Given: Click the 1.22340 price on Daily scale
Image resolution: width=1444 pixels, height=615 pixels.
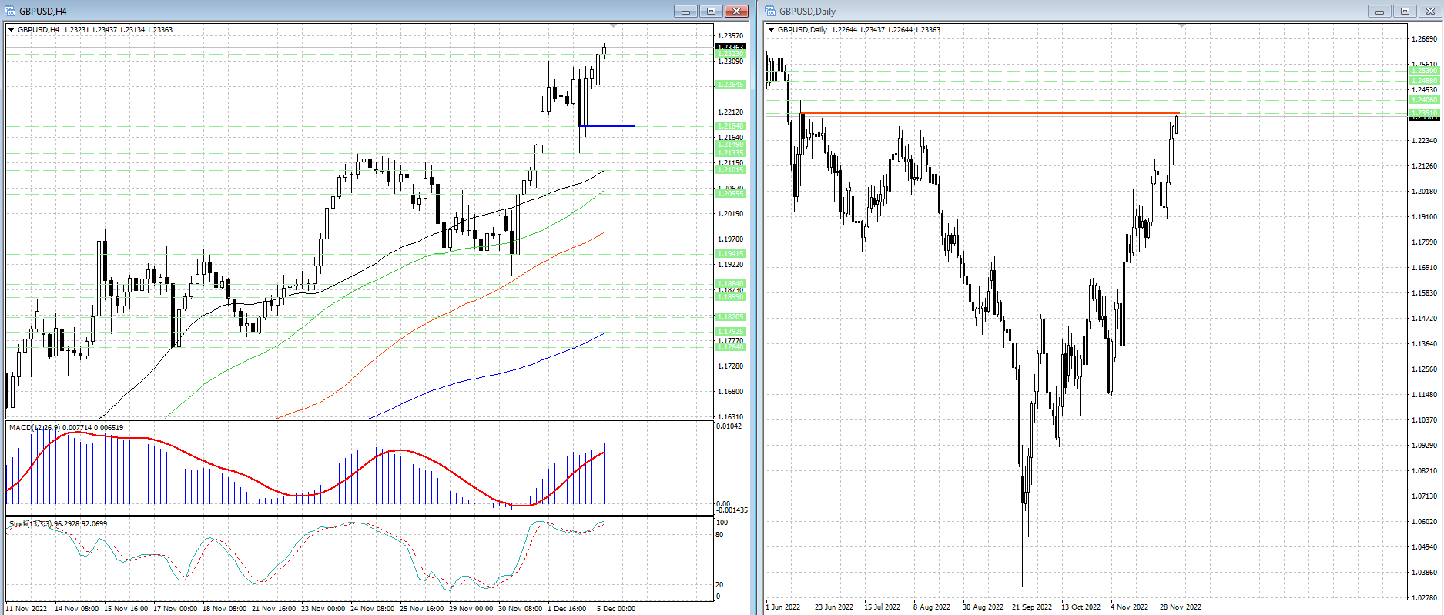Looking at the screenshot, I should tap(1424, 141).
